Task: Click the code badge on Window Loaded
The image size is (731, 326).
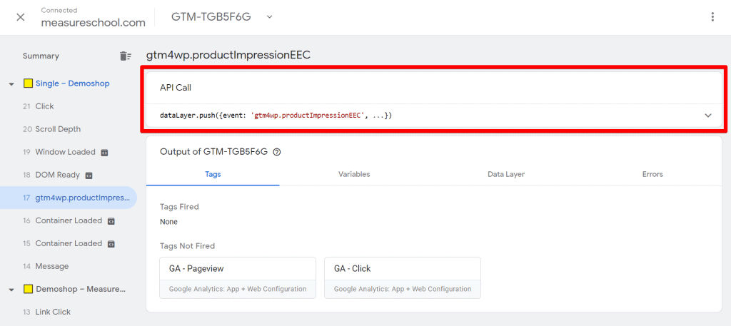Action: pos(104,152)
